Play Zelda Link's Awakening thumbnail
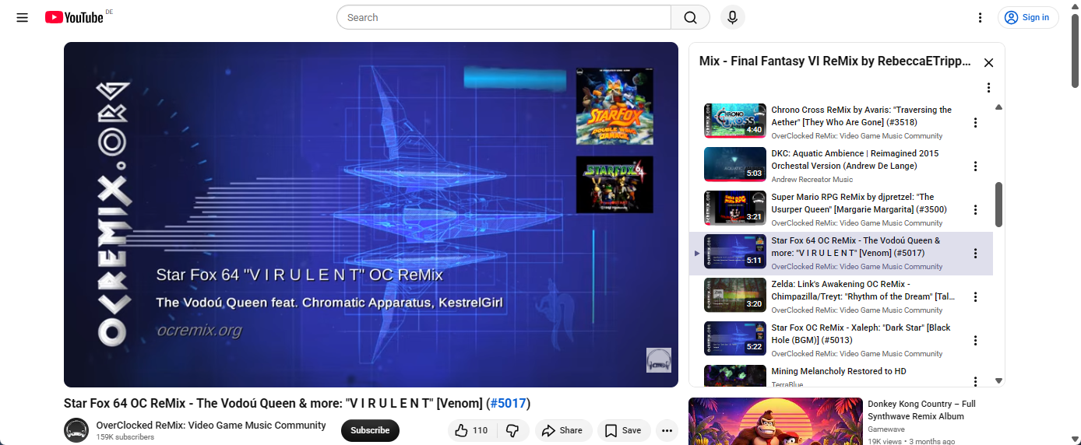 coord(735,295)
